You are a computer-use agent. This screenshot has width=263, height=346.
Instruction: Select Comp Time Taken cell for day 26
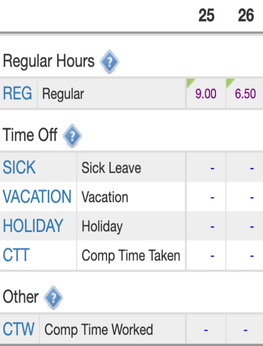245,255
